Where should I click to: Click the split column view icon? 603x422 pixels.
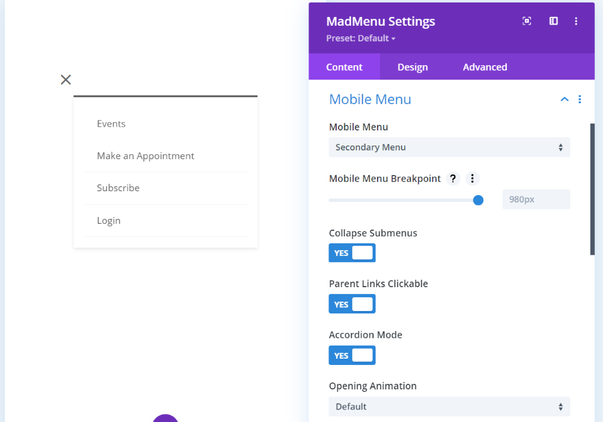(553, 21)
